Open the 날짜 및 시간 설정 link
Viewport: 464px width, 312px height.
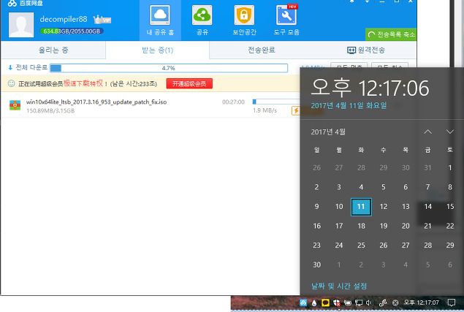click(x=339, y=286)
